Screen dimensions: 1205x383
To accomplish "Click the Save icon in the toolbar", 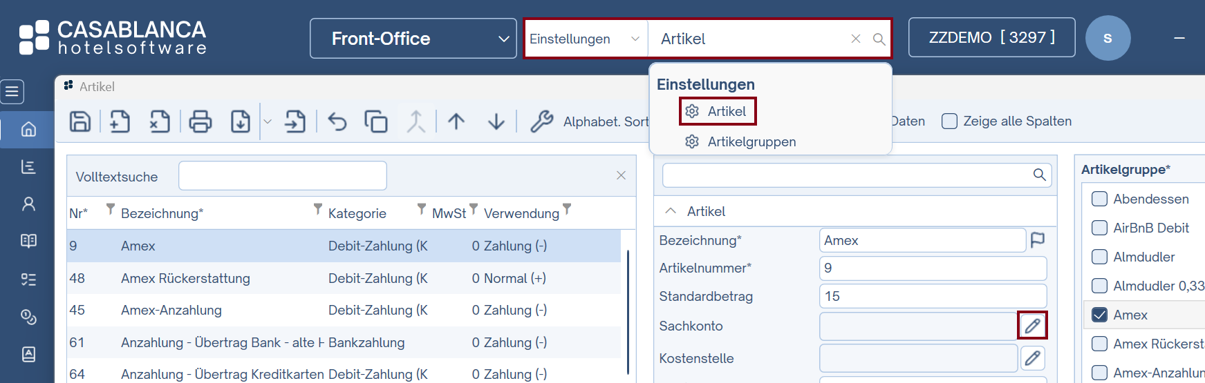I will point(80,121).
